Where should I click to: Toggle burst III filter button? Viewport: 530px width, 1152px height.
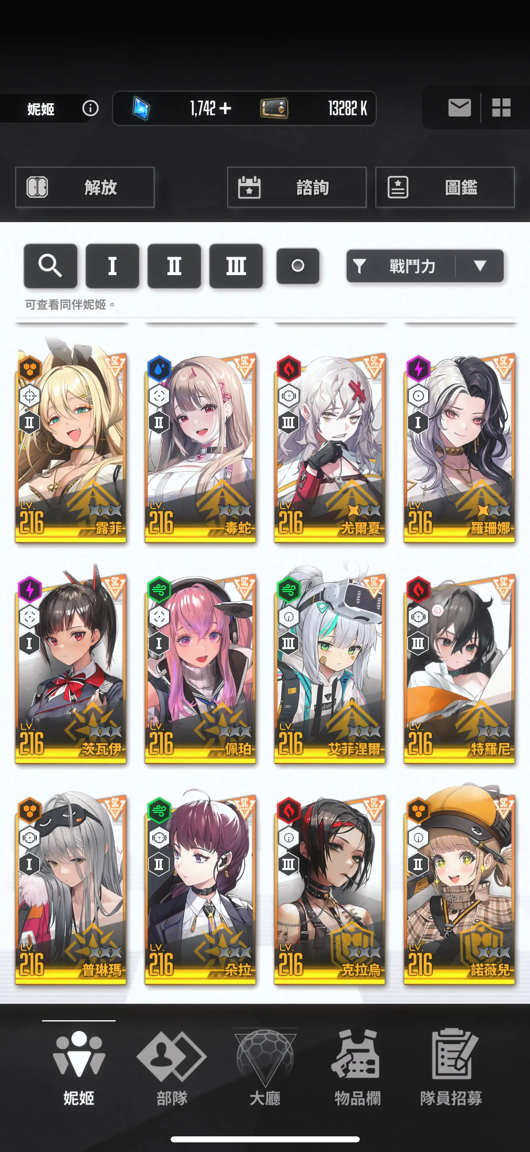[236, 266]
